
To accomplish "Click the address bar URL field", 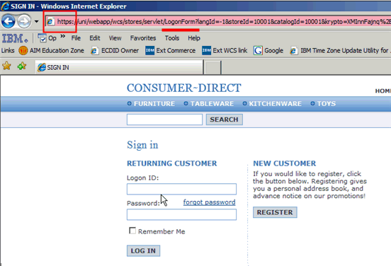I will 218,22.
